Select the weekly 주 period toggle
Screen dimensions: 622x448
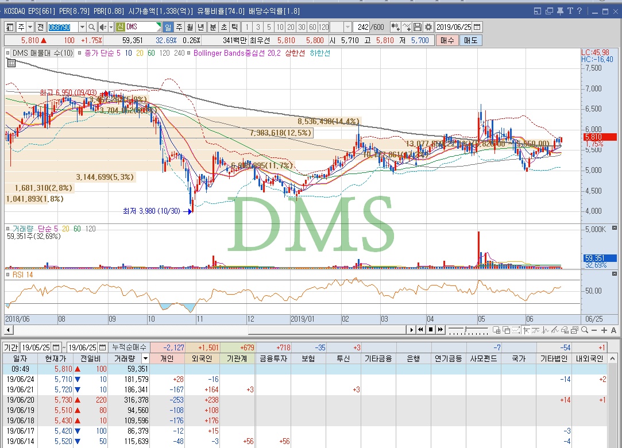click(179, 27)
